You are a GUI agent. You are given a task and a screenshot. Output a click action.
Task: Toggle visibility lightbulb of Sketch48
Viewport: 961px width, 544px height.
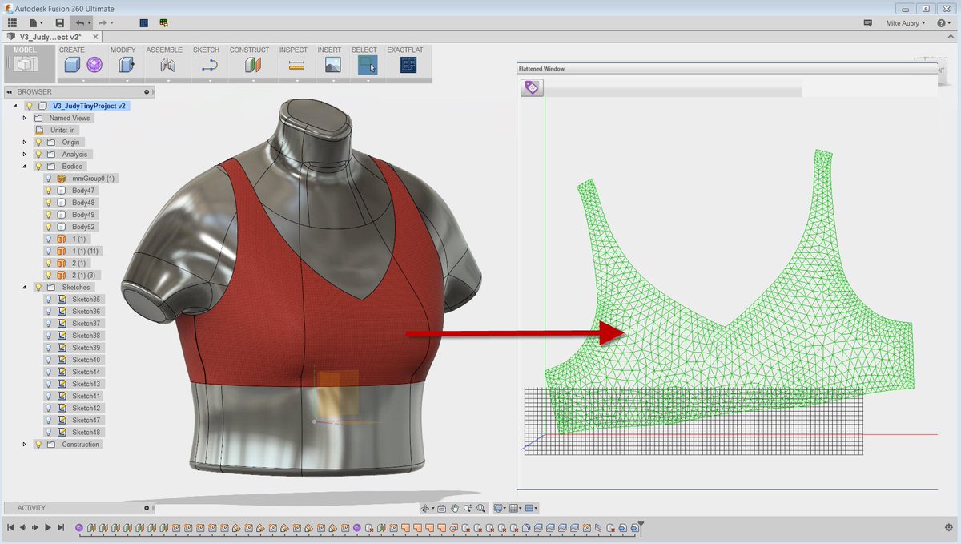tap(49, 433)
